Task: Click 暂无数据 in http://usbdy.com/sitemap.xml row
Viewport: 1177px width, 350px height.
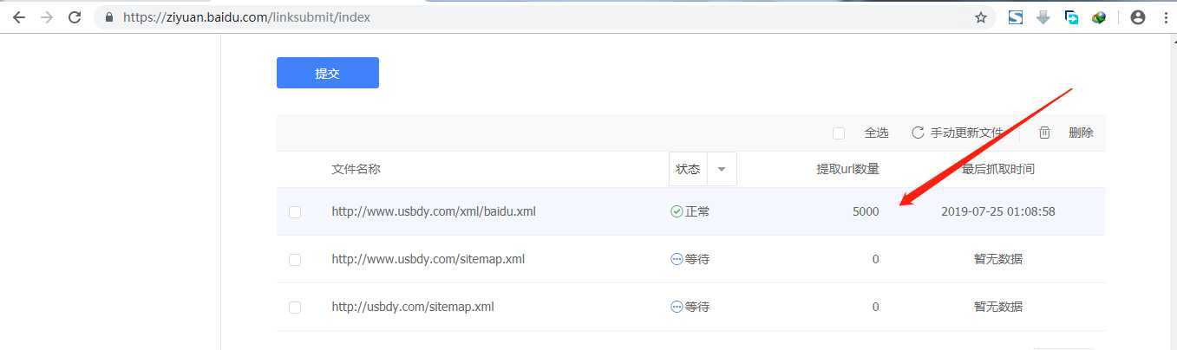Action: 998,307
